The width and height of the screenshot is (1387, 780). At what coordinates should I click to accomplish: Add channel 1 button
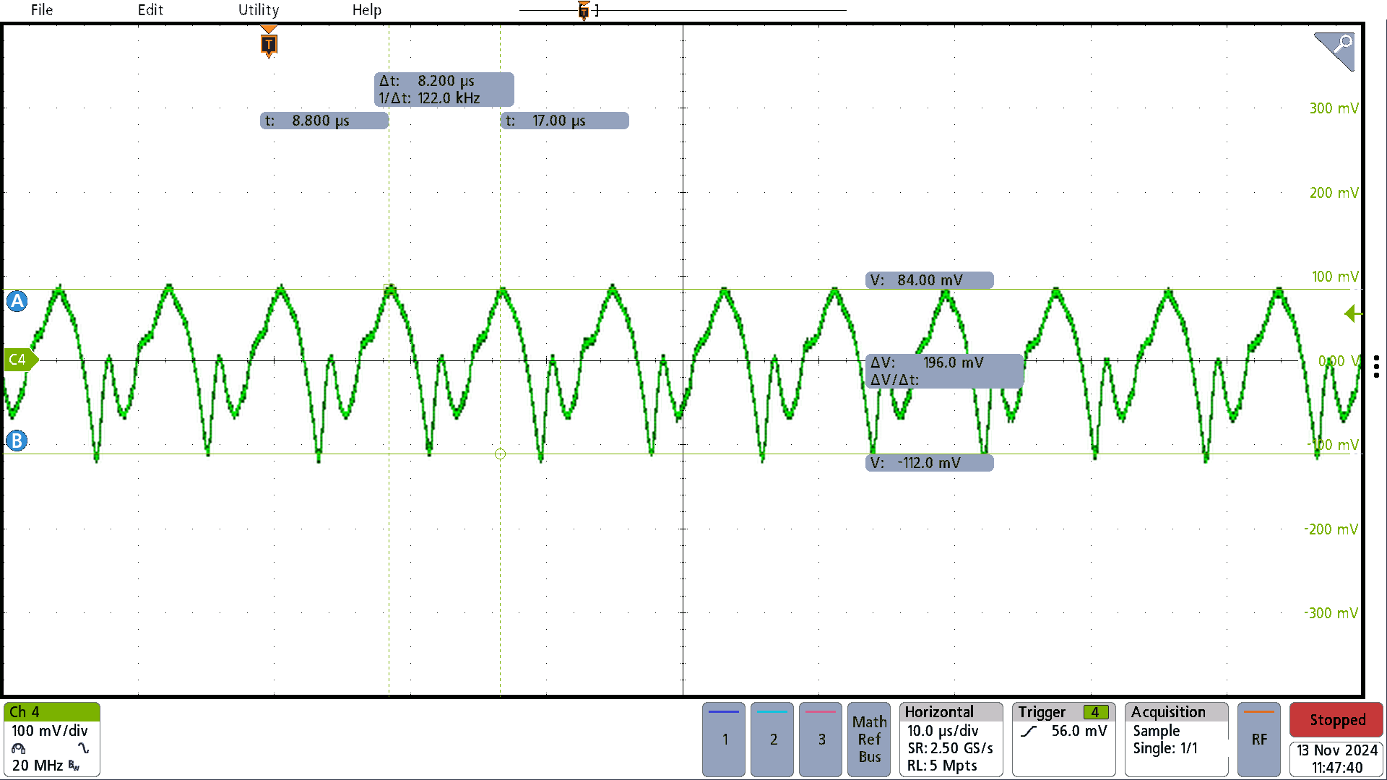click(724, 740)
